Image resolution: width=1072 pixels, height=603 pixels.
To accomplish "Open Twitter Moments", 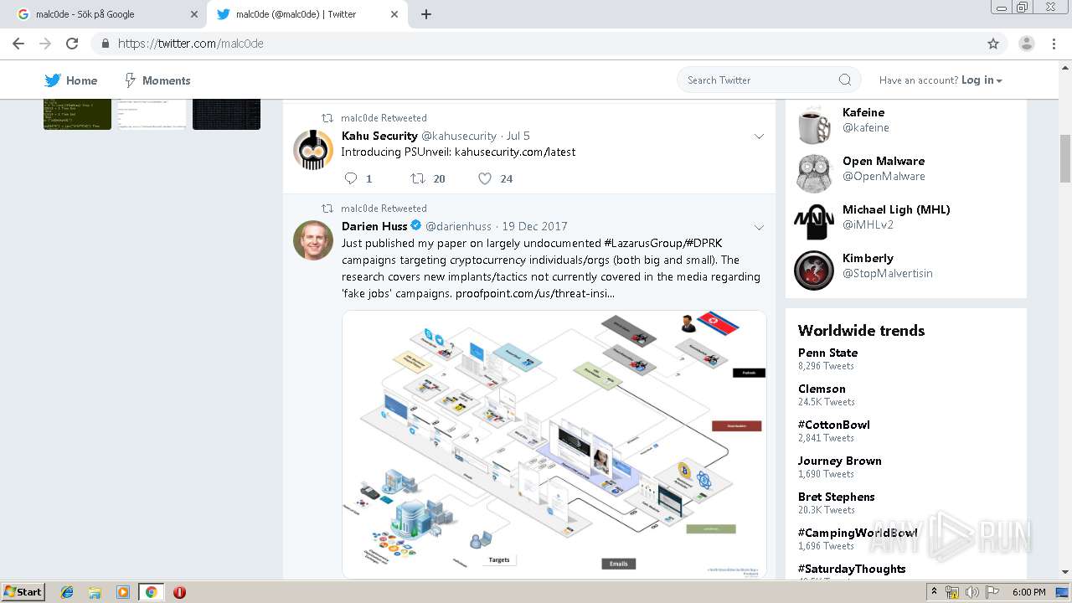I will 157,80.
